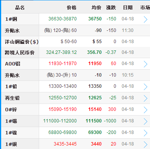Click price range 111000-112000
Image resolution: width=150 pixels, height=149 pixels.
tap(60, 121)
